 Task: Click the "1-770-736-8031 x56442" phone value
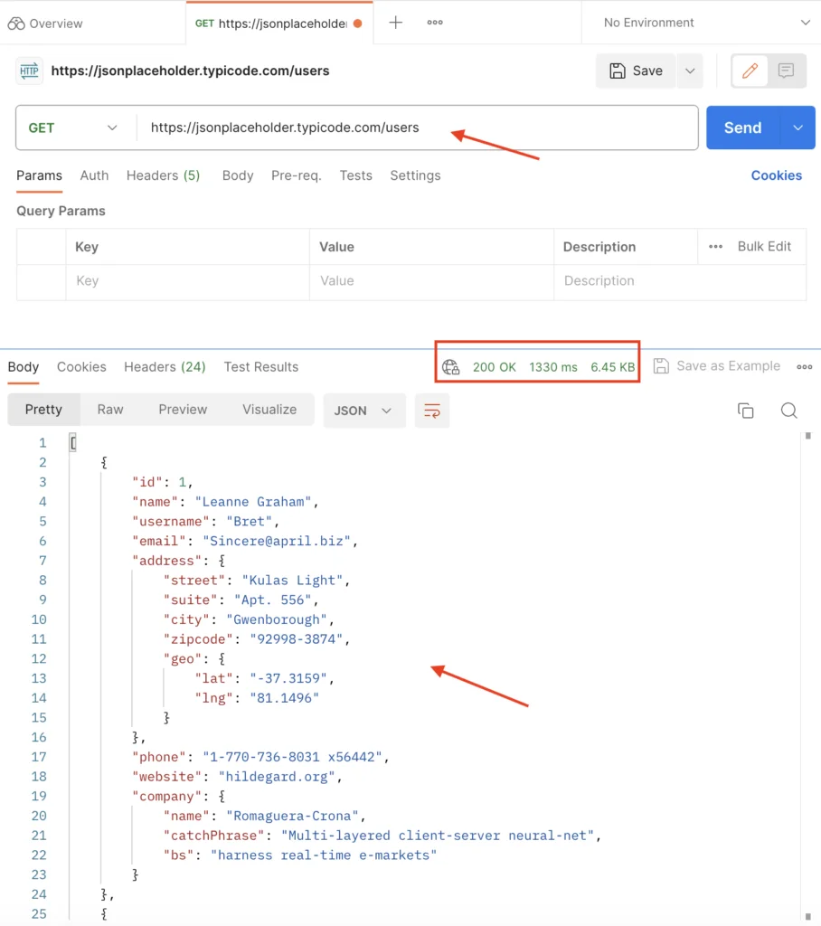click(292, 757)
